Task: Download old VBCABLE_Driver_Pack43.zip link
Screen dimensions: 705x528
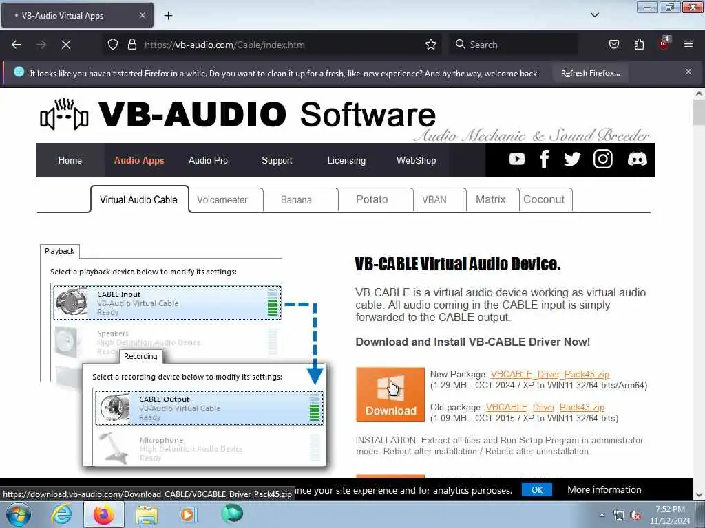Action: click(x=545, y=407)
